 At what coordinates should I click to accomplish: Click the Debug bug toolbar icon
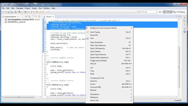point(26,12)
